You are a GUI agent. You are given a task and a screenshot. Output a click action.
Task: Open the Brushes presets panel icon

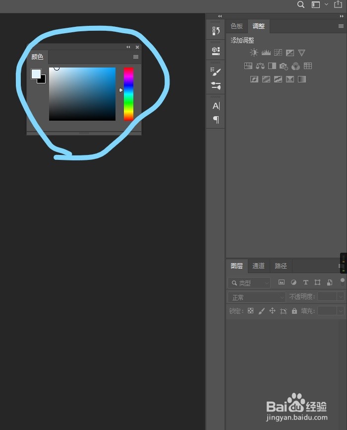point(216,85)
